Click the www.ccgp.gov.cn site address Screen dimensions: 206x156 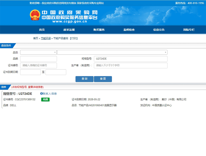point(70,21)
